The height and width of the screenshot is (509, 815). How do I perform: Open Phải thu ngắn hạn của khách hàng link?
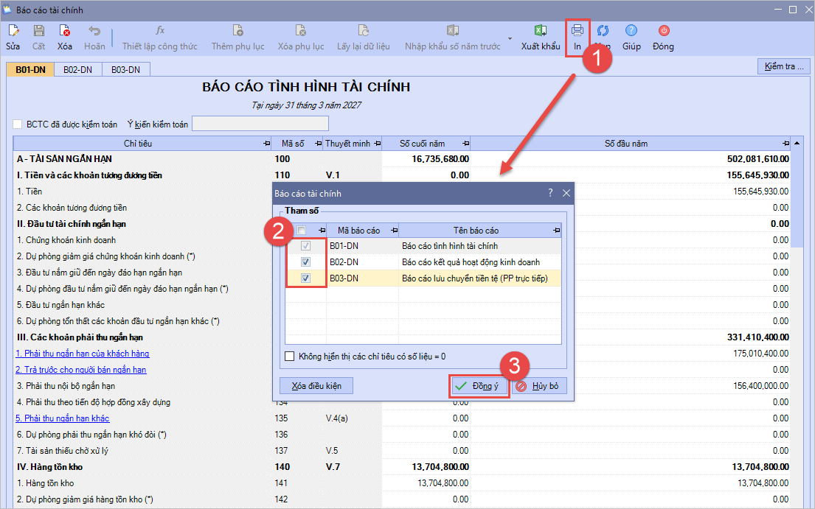point(83,354)
